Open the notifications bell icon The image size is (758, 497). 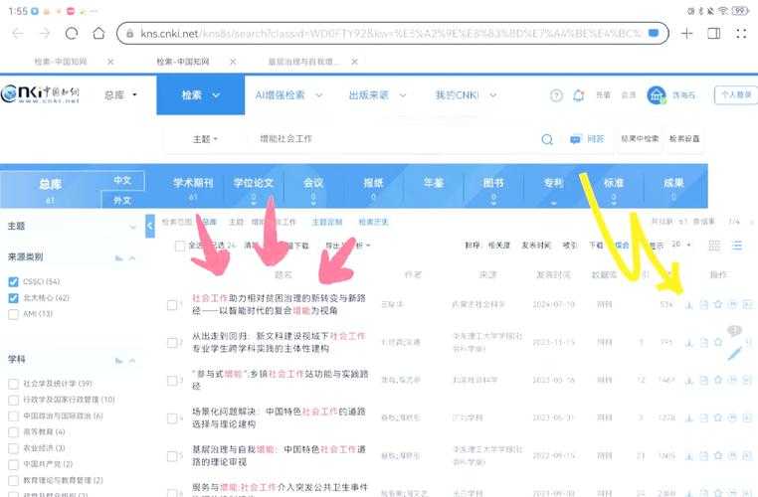coord(578,95)
